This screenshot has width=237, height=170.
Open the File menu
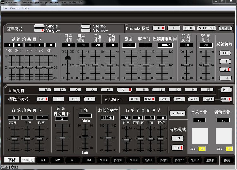pos(4,8)
